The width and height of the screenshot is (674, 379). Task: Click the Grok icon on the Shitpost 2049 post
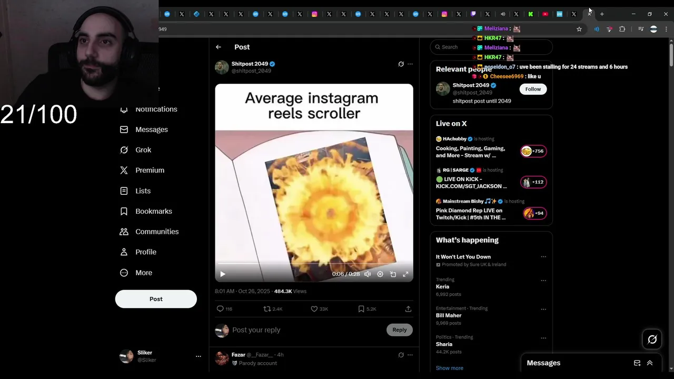[401, 64]
